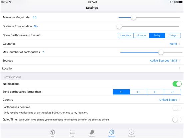Select the 2 days time segment
The width and height of the screenshot is (184, 138).
click(173, 35)
